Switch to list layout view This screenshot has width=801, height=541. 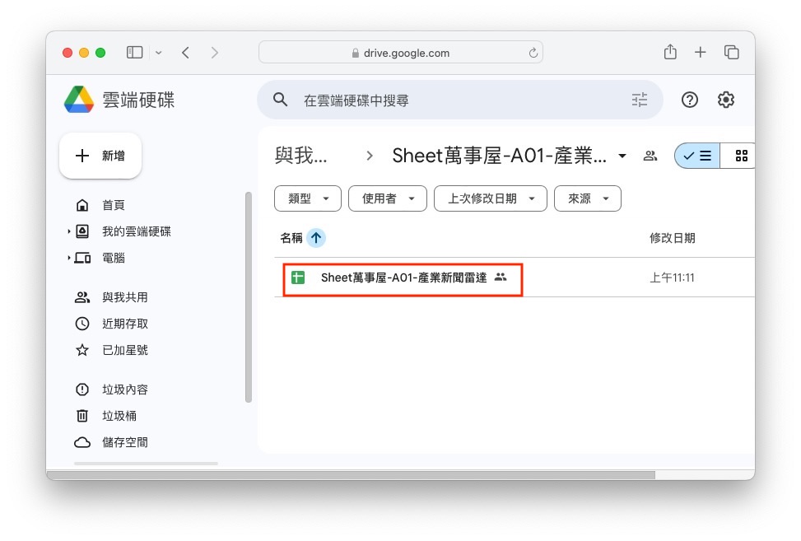697,156
